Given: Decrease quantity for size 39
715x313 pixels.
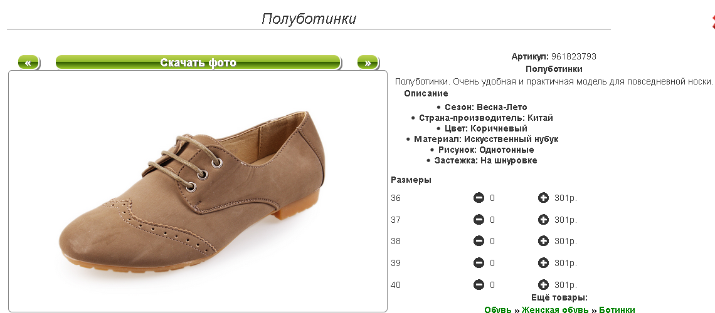Looking at the screenshot, I should (479, 263).
